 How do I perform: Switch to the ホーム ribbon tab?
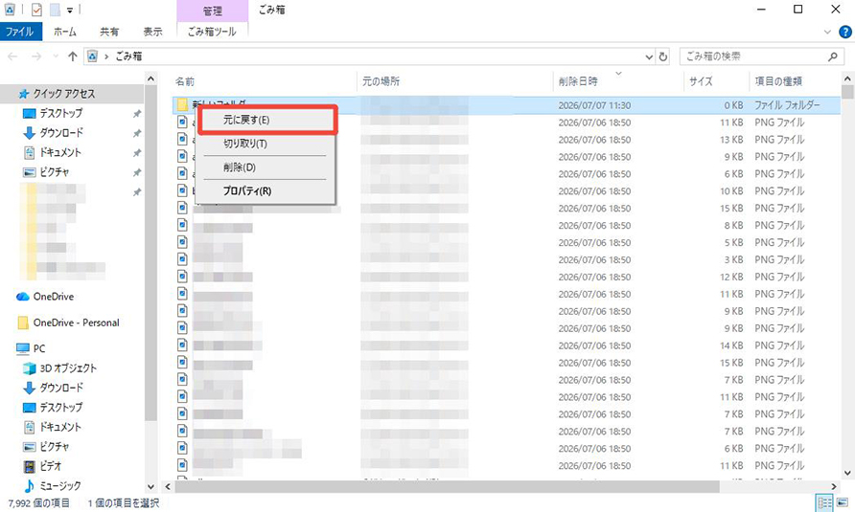pos(65,32)
